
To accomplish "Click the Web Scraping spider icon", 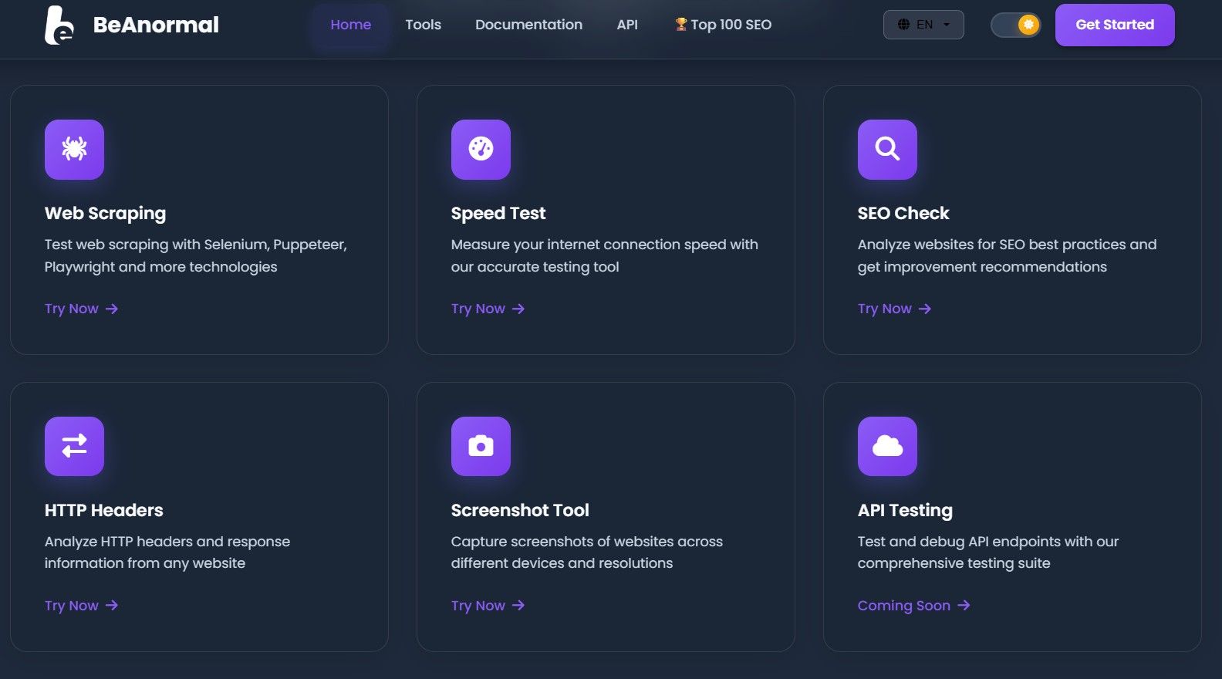I will (x=74, y=149).
